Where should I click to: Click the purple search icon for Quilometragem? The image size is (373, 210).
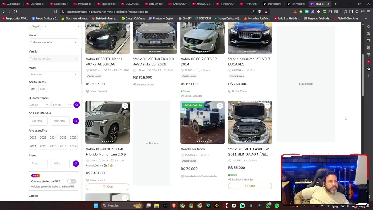[77, 105]
